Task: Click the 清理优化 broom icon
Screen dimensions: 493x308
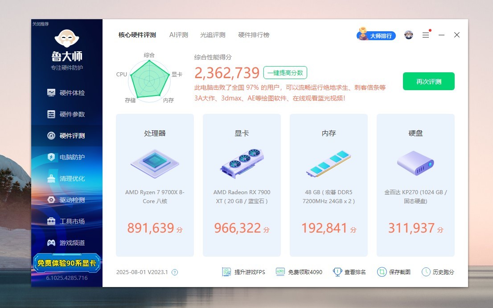Action: click(51, 178)
